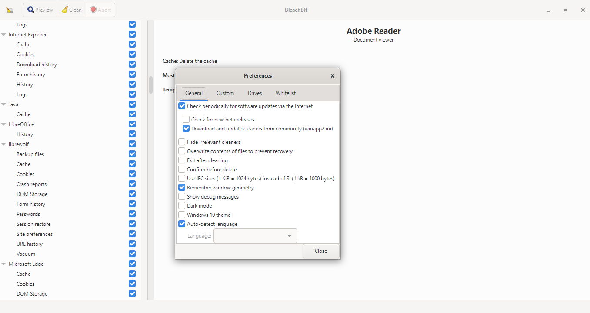Enable Use IEC sizes option

[182, 179]
